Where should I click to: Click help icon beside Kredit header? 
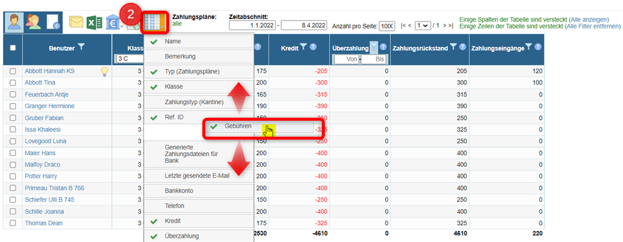click(x=313, y=47)
